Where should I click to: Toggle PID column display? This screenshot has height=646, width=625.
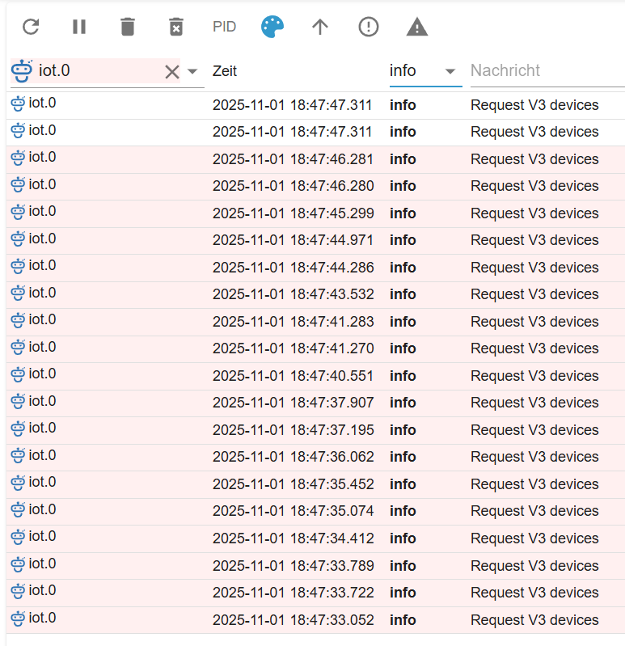[225, 27]
